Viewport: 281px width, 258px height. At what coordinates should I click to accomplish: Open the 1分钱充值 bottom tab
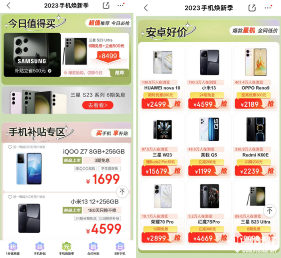(x=13, y=249)
